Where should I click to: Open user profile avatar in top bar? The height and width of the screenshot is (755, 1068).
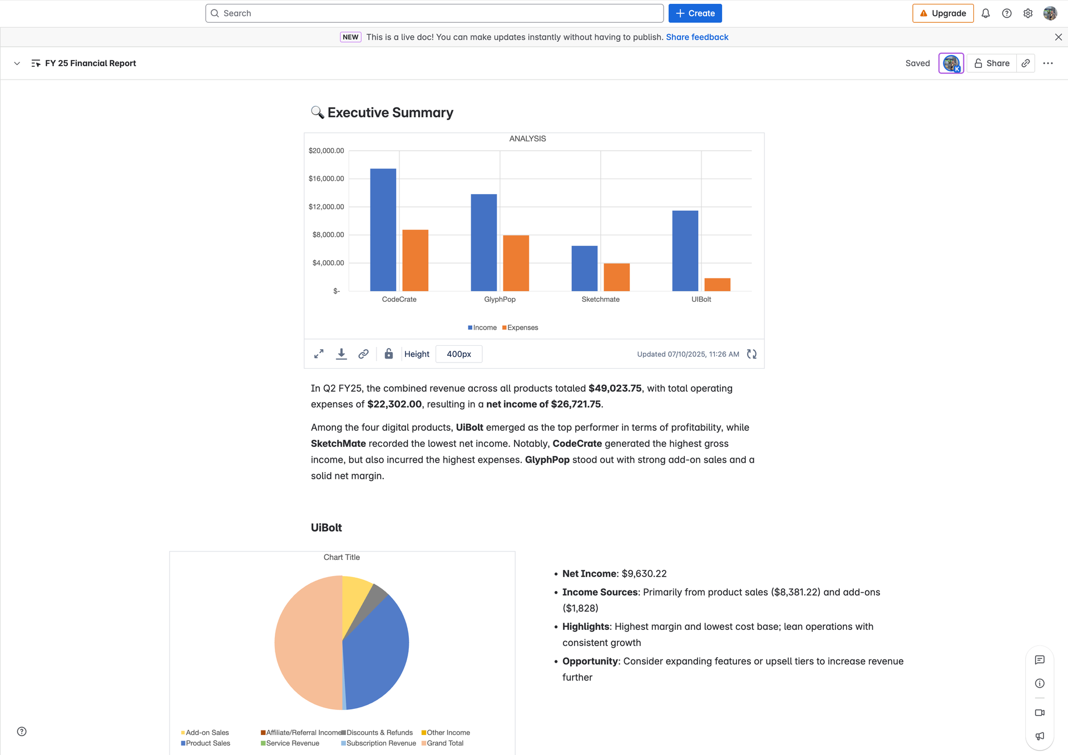(1050, 13)
